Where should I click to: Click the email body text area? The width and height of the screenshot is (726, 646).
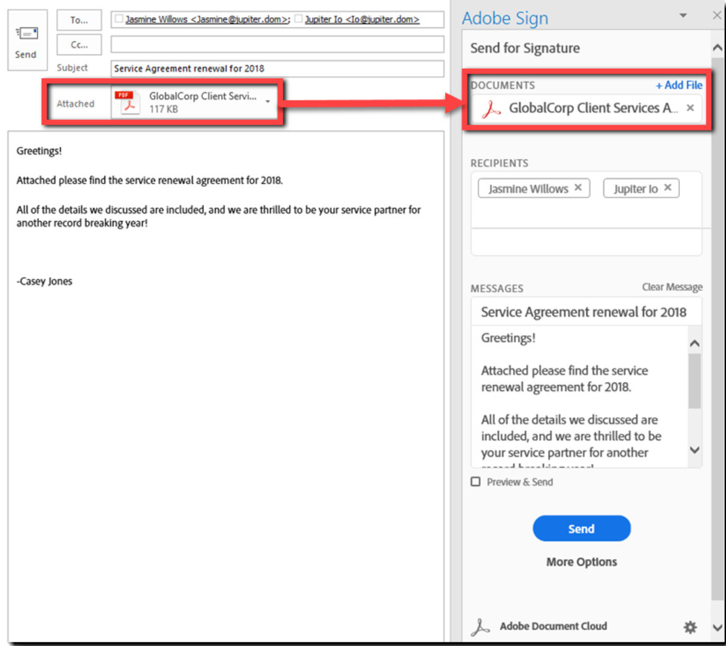226,386
